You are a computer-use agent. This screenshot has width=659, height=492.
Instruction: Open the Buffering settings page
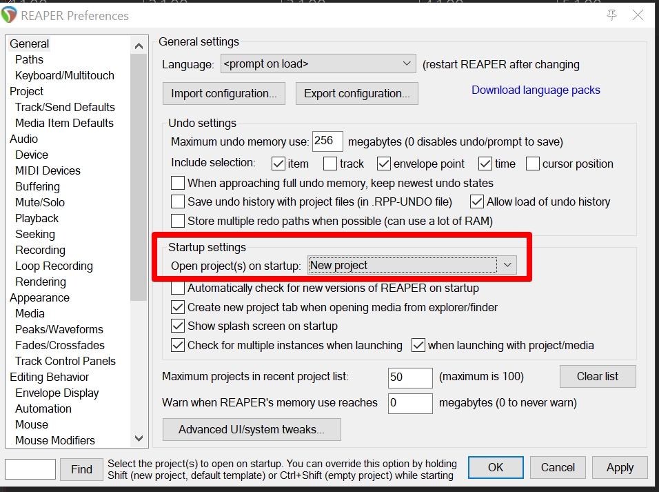[x=37, y=186]
